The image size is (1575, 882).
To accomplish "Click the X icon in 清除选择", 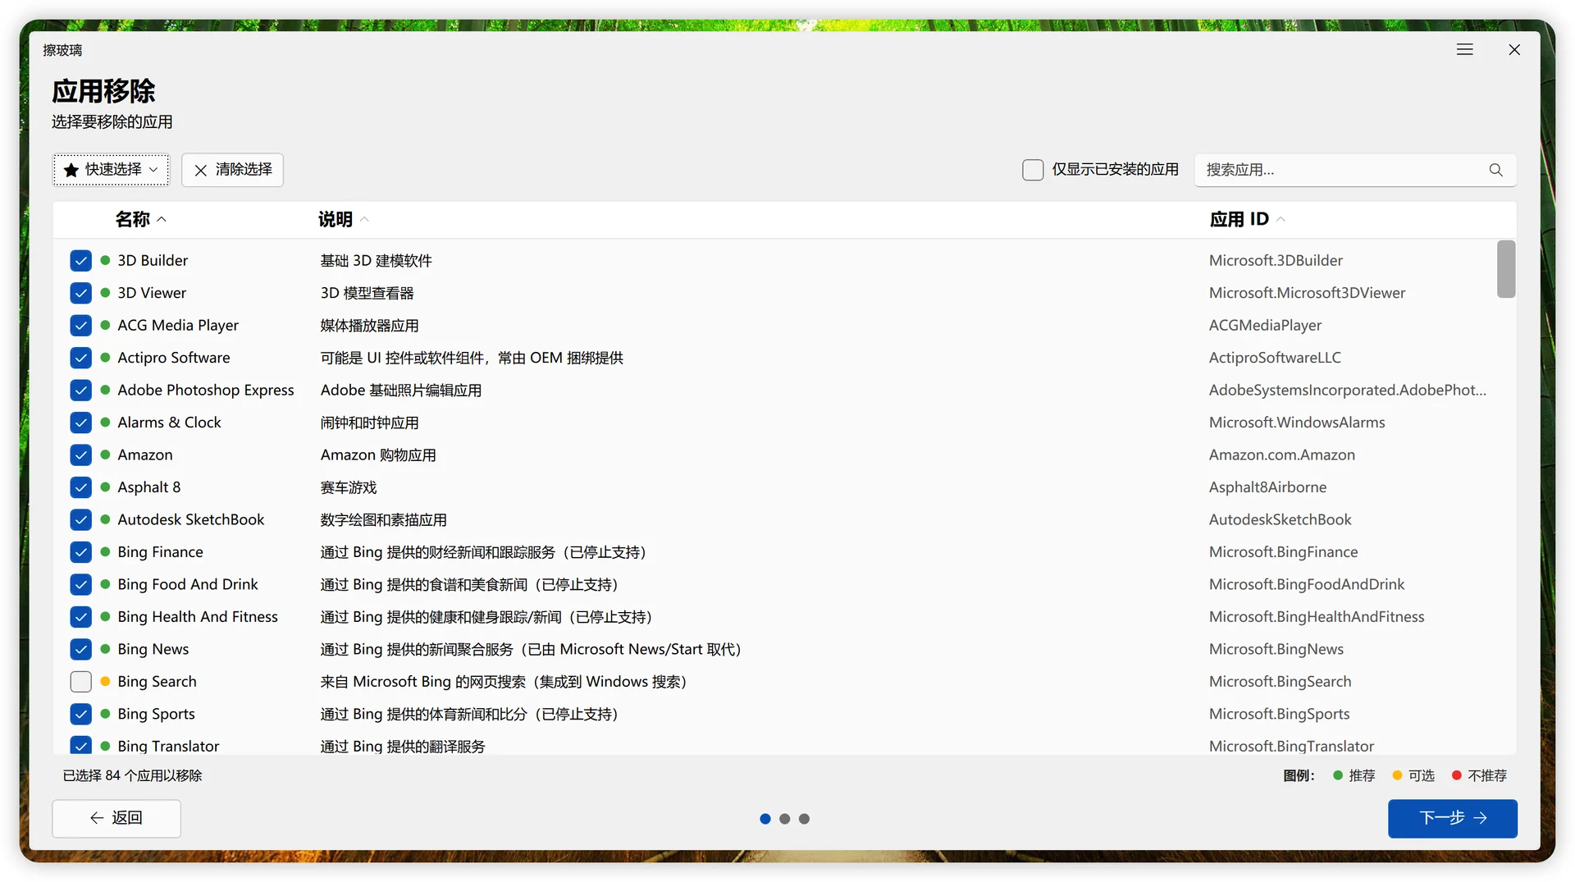I will click(x=200, y=170).
